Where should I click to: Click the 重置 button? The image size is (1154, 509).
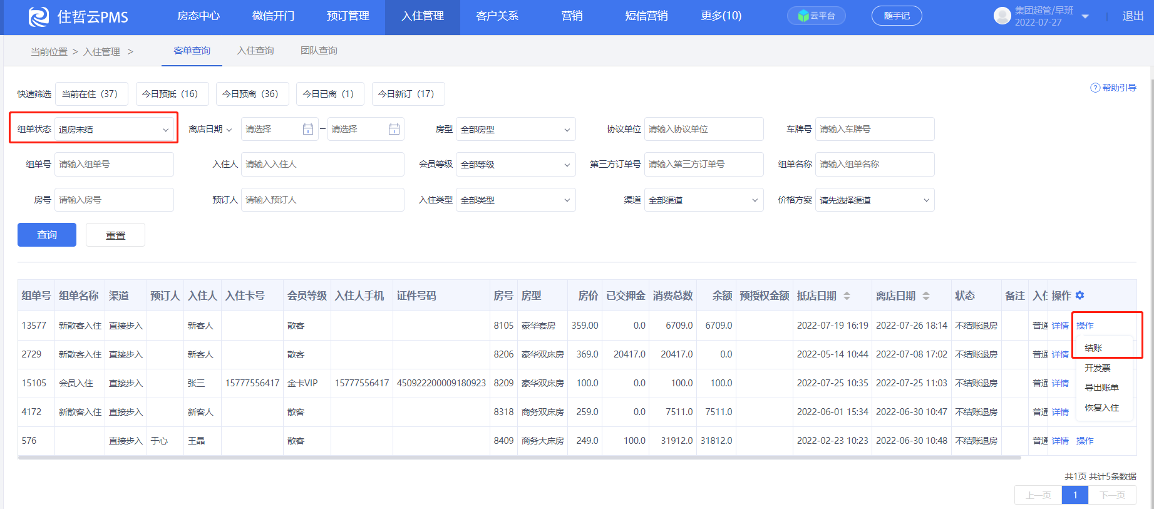115,235
